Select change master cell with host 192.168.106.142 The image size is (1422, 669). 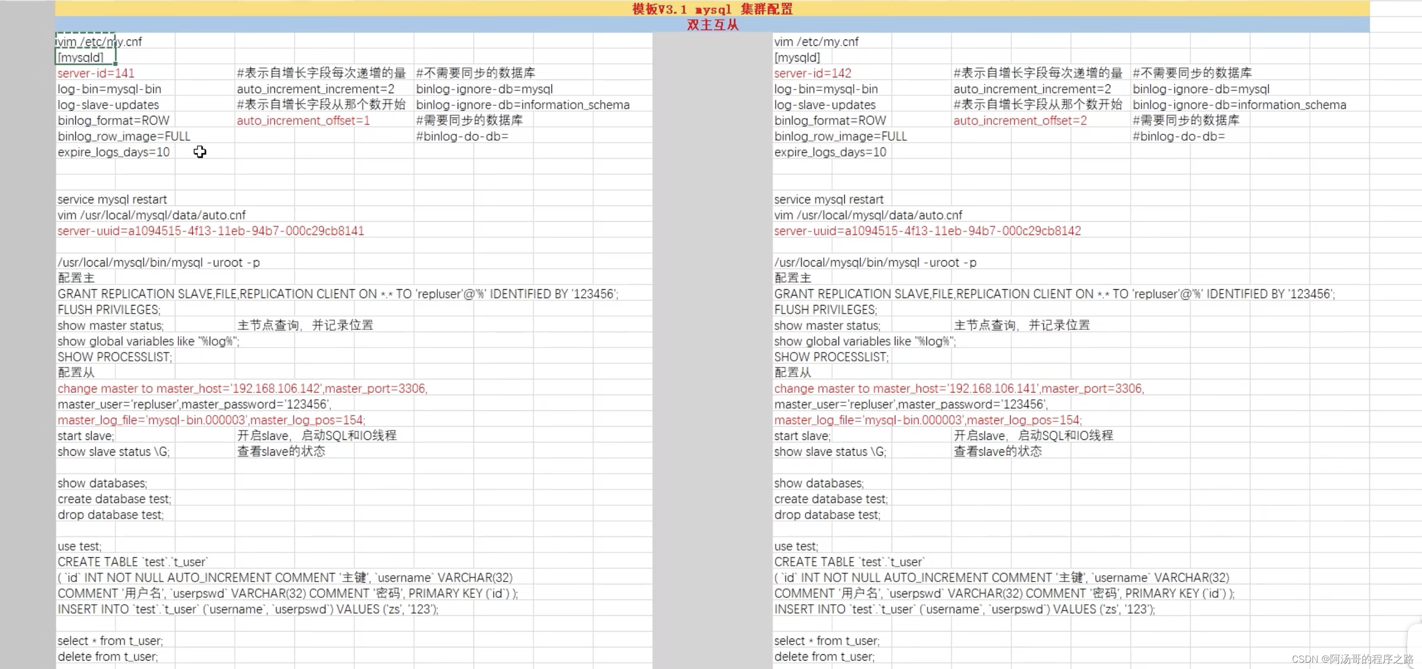click(x=242, y=389)
